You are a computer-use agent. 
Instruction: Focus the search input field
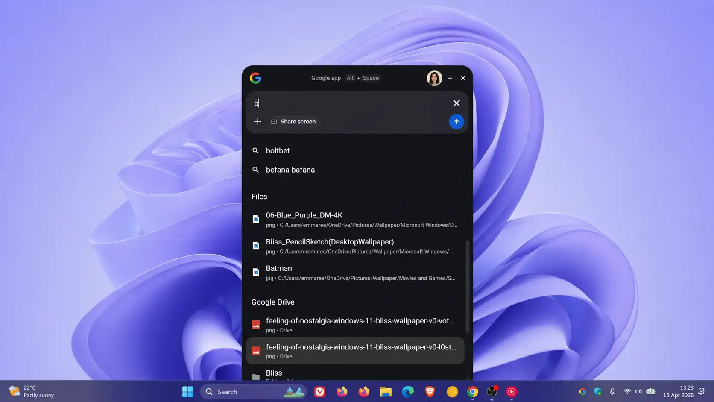click(350, 103)
